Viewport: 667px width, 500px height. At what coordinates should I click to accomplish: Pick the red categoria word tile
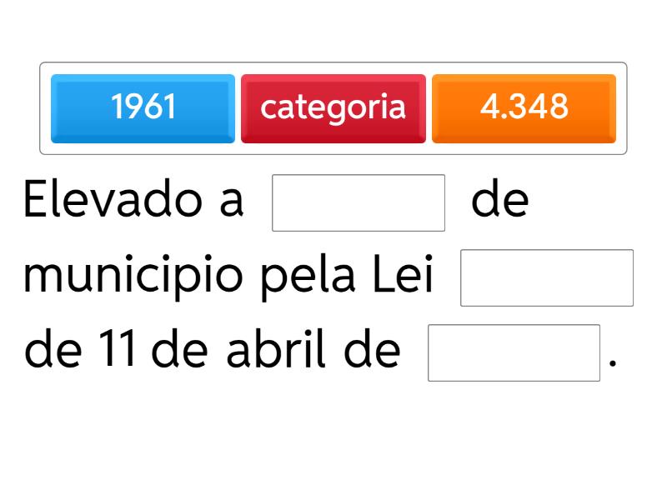pyautogui.click(x=333, y=108)
